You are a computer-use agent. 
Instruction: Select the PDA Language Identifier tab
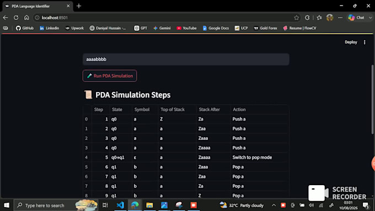coord(37,6)
